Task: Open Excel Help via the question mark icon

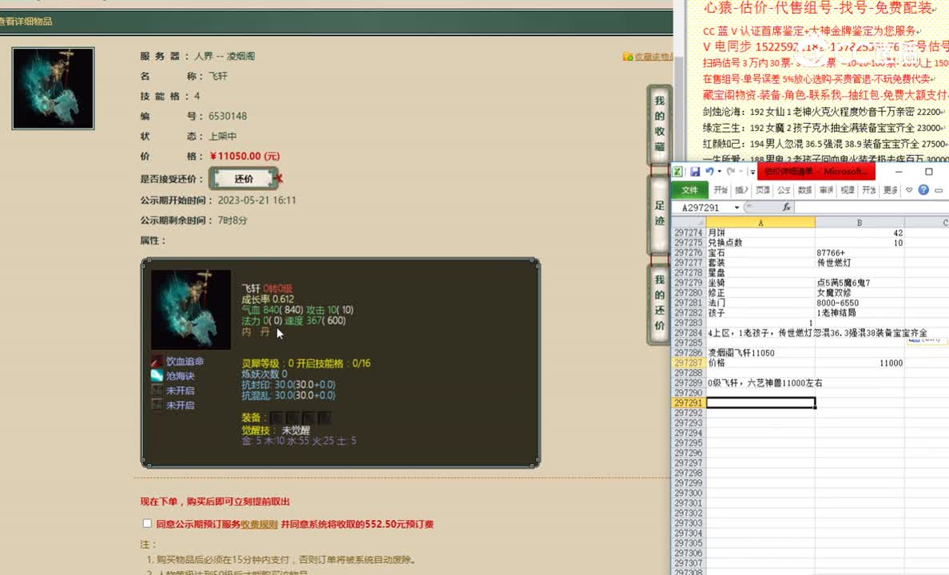Action: point(923,190)
